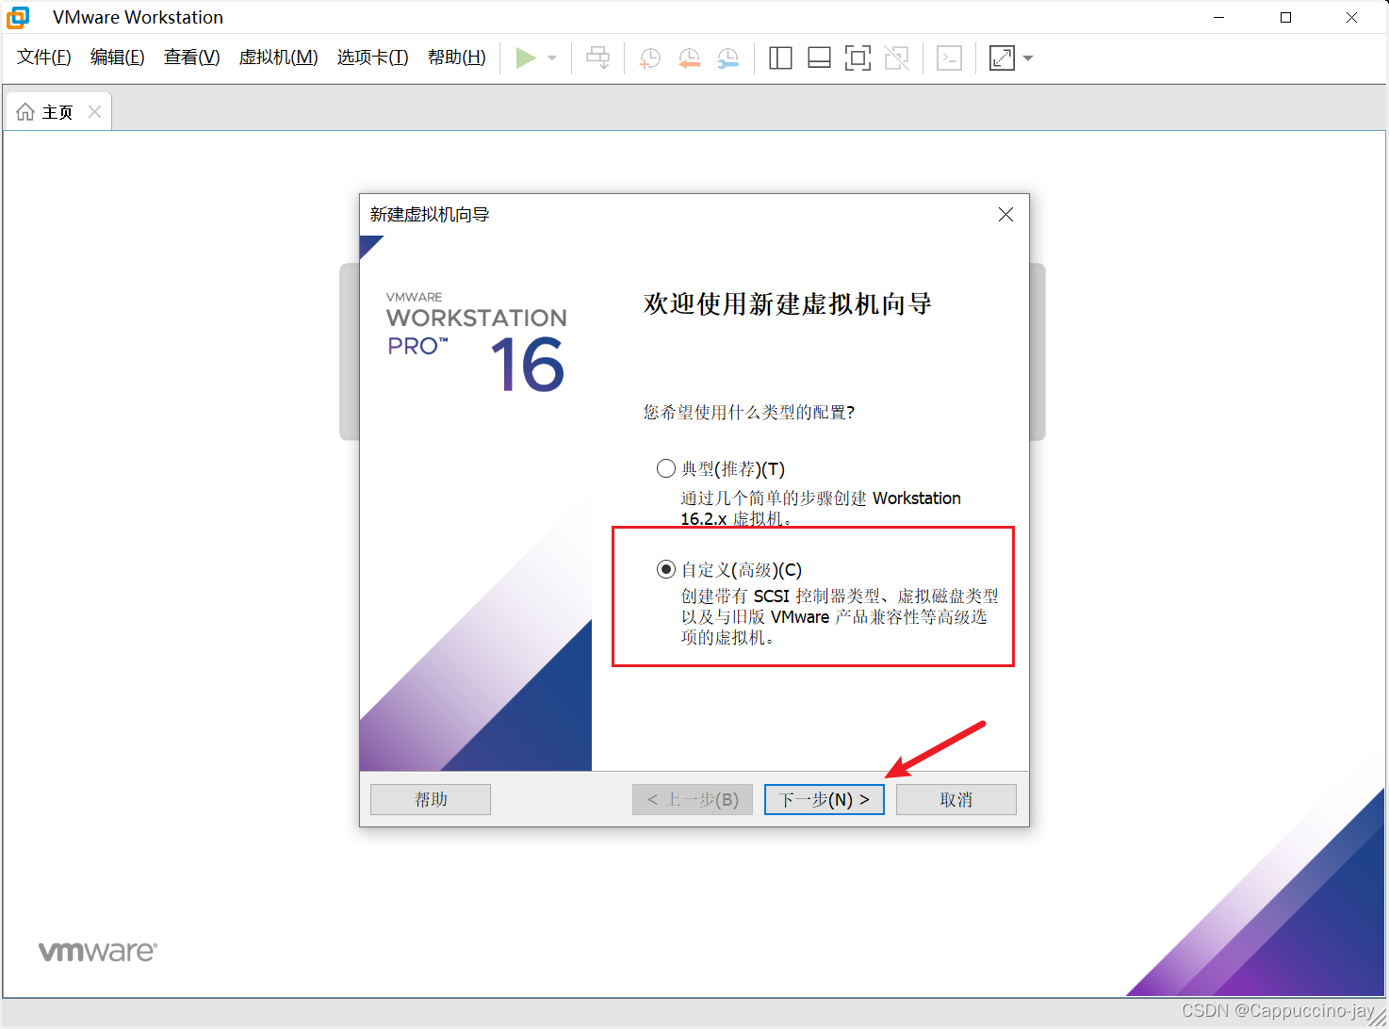This screenshot has width=1389, height=1029.
Task: Click the Unity mode icon
Action: 897,58
